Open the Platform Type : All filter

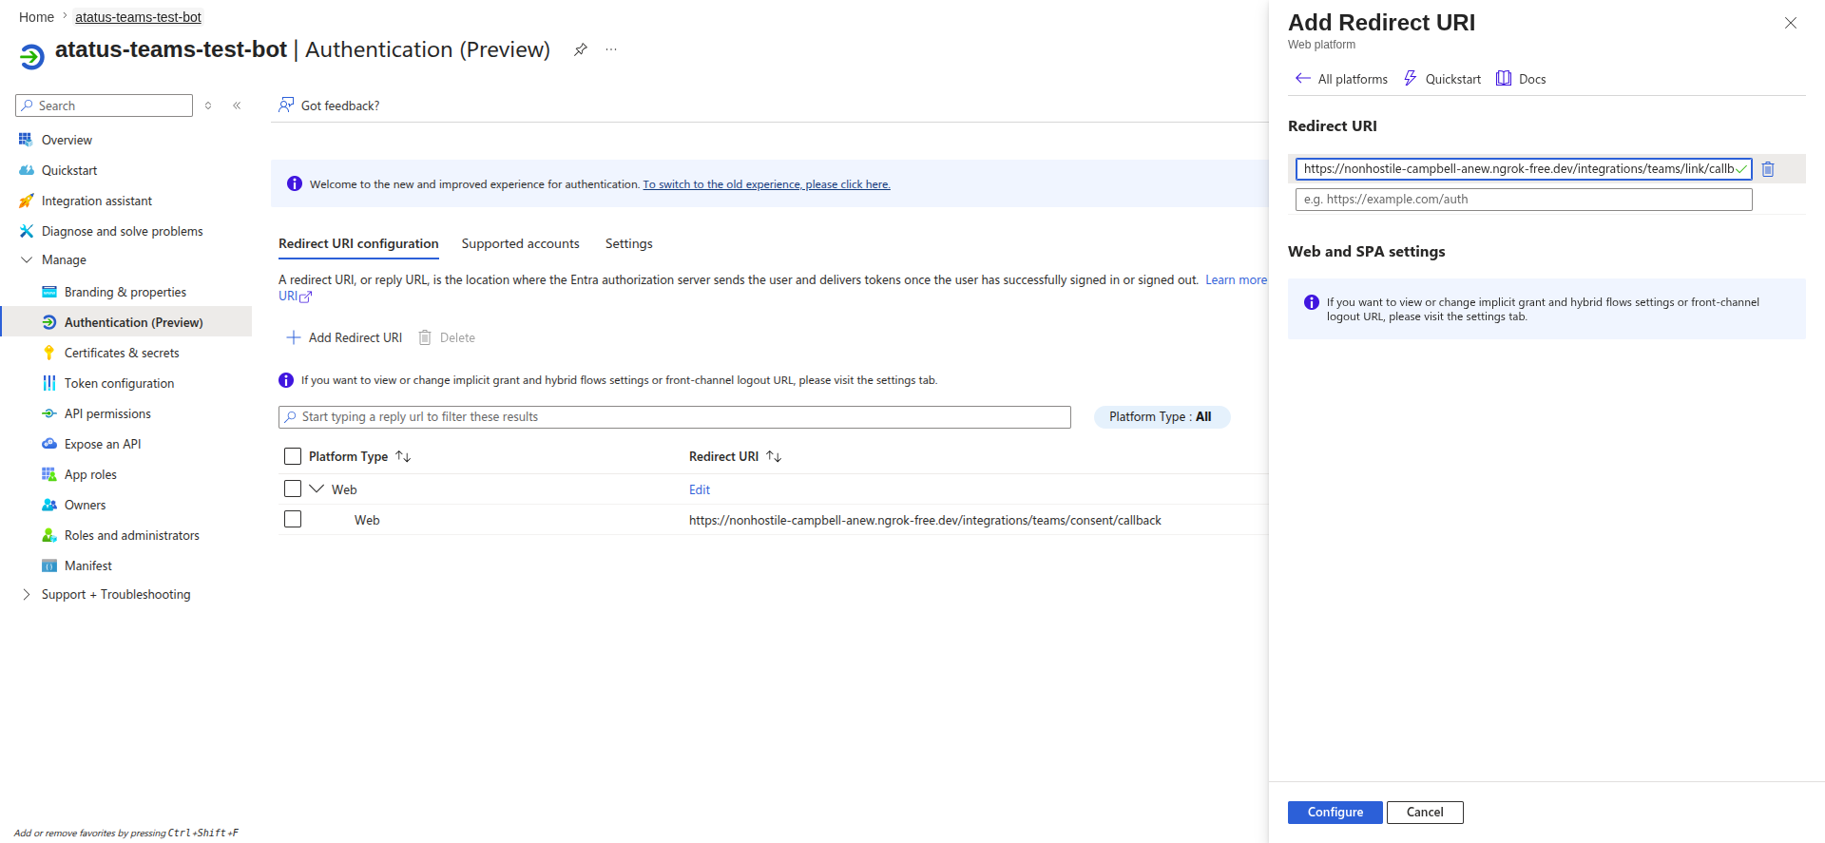click(x=1162, y=416)
